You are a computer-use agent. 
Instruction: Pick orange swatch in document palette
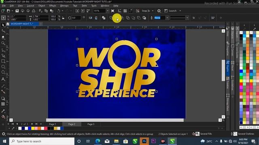[39, 128]
